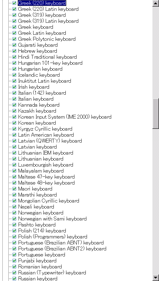Select the plain Italian keyboard row
The width and height of the screenshot is (159, 281).
pos(36,99)
